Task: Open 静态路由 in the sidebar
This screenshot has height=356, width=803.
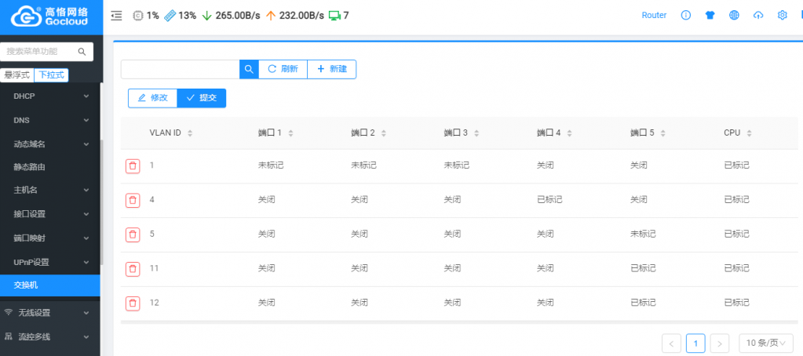Action: [x=30, y=167]
